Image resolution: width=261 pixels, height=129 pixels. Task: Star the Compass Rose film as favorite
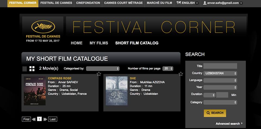99,74
